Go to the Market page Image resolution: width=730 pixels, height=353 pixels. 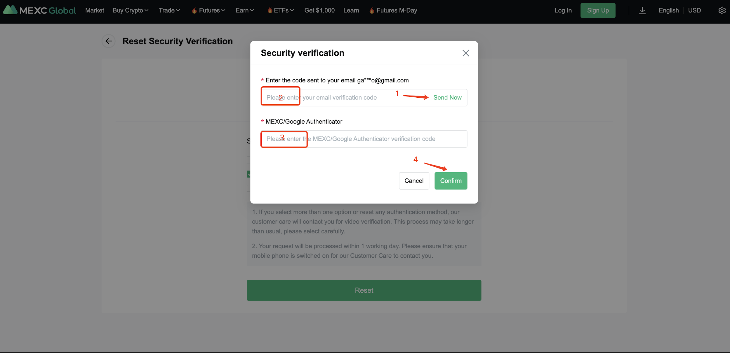point(95,10)
